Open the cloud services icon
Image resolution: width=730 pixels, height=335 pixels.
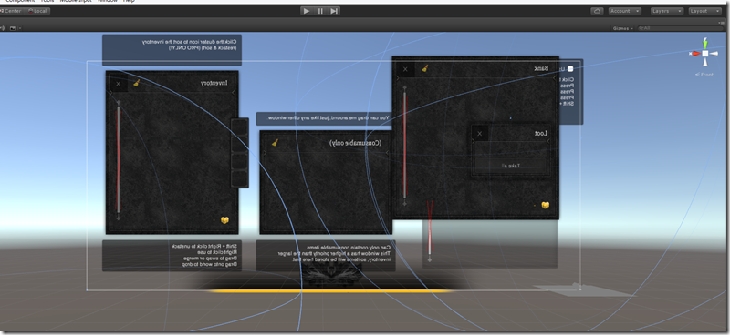pos(598,11)
